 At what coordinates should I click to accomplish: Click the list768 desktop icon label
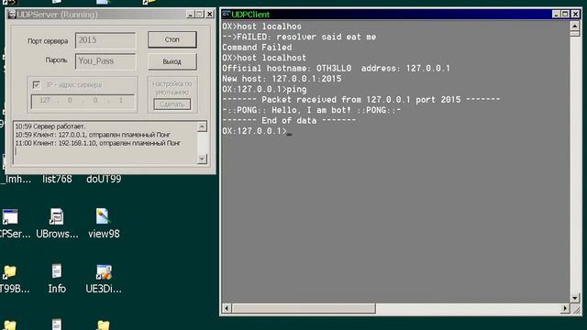pyautogui.click(x=57, y=180)
